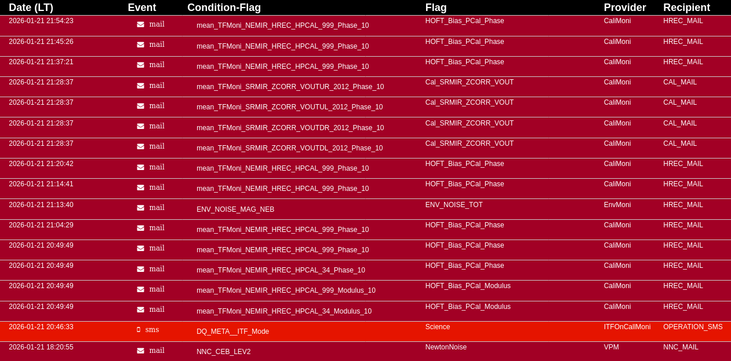This screenshot has width=731, height=361.
Task: Click mail icon for the VOUTDL_2012_Phase_10 row
Action: (x=140, y=146)
